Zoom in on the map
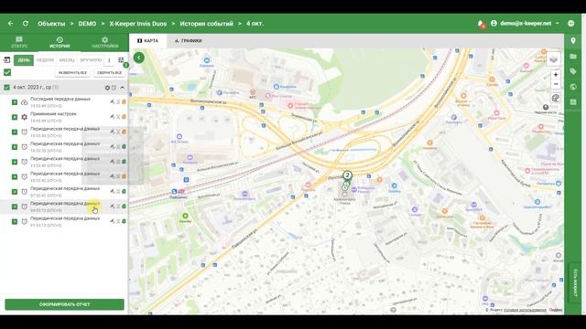Image resolution: width=586 pixels, height=329 pixels. click(556, 75)
